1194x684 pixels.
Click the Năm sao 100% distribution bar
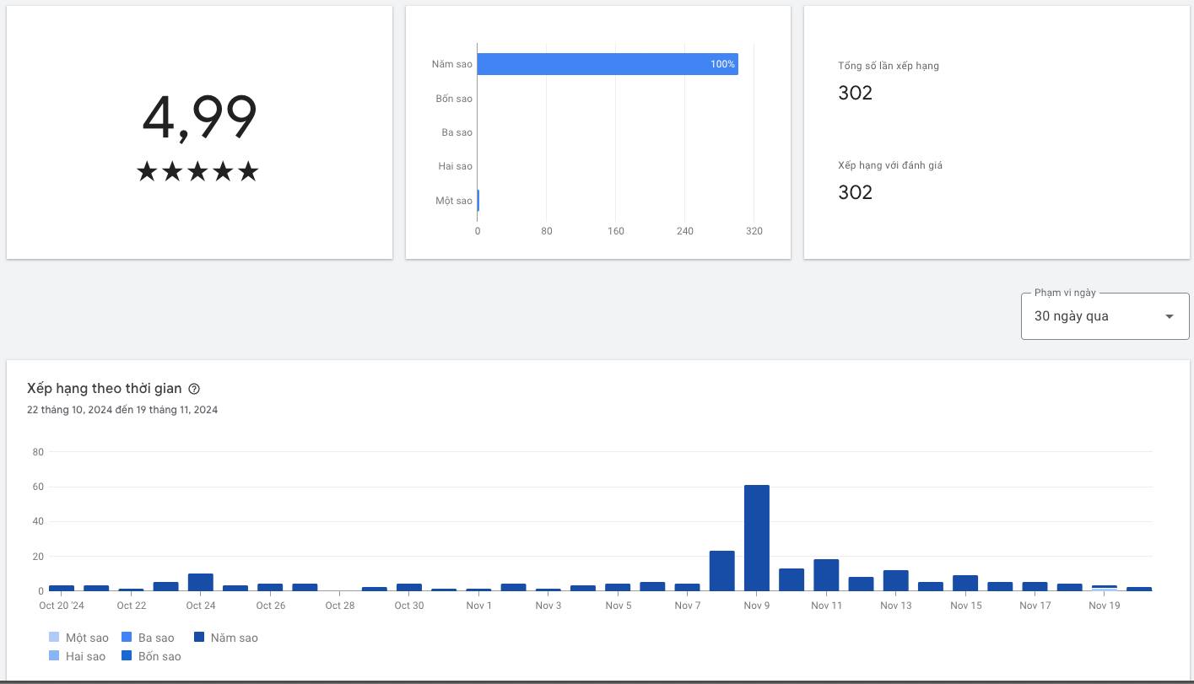pyautogui.click(x=608, y=64)
